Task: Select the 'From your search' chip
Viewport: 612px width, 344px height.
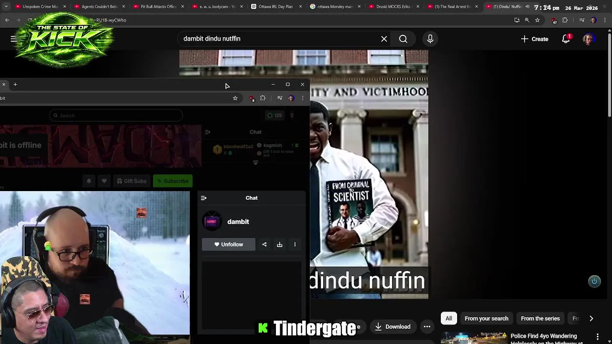Action: pyautogui.click(x=486, y=319)
